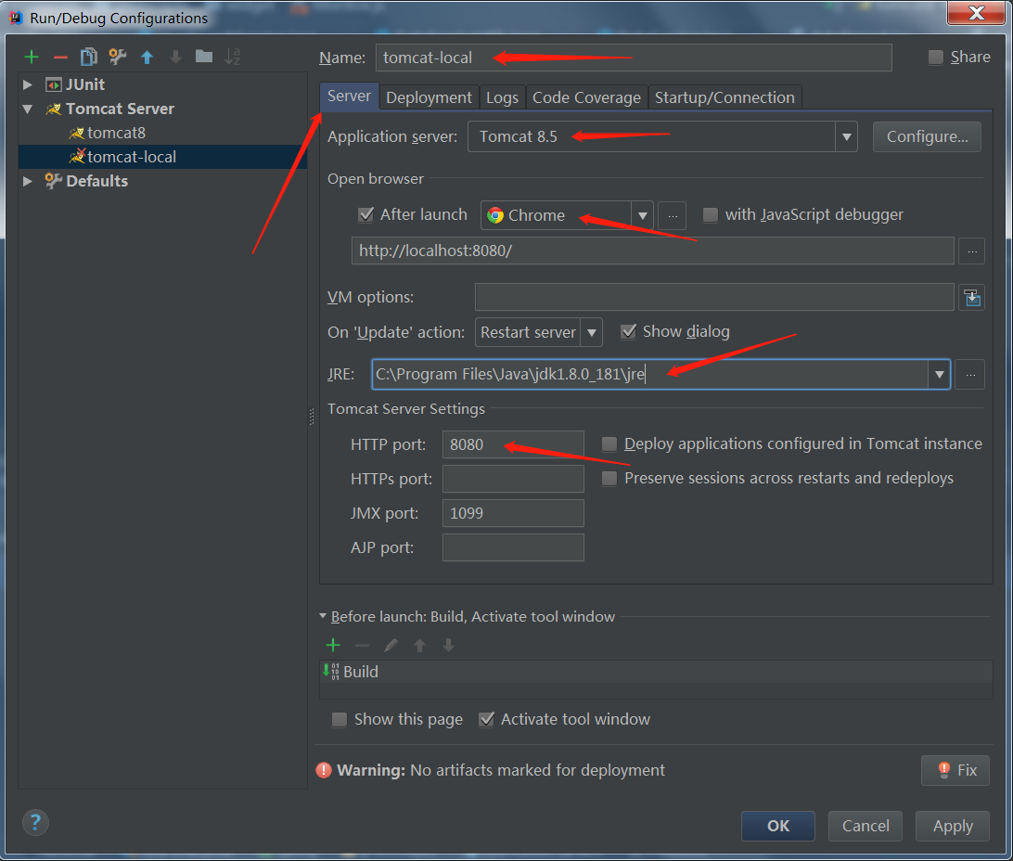The height and width of the screenshot is (861, 1013).
Task: Open URL editor ellipsis beside localhost field
Action: click(x=971, y=251)
